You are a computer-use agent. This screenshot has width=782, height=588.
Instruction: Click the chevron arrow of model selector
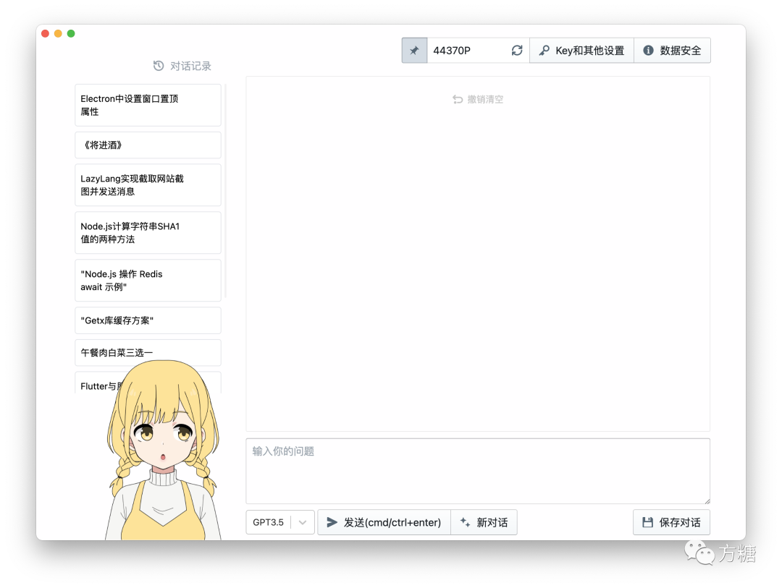pyautogui.click(x=302, y=522)
